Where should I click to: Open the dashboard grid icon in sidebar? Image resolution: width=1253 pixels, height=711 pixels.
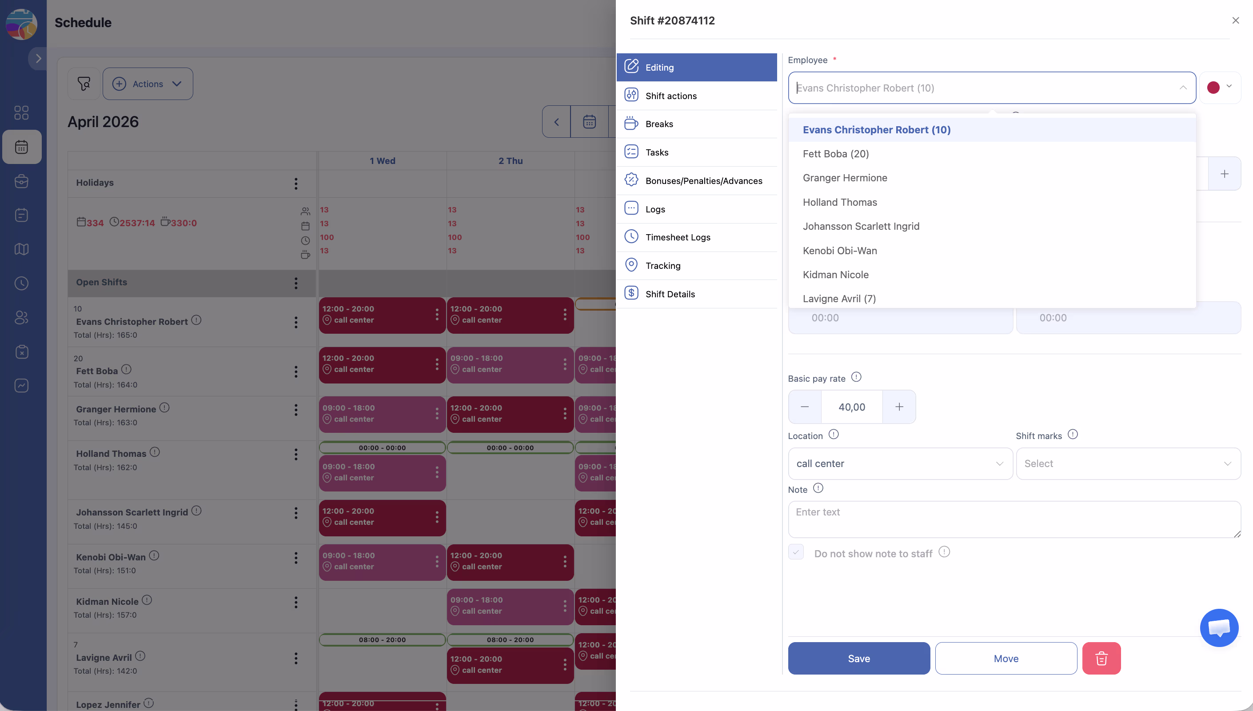[x=21, y=113]
